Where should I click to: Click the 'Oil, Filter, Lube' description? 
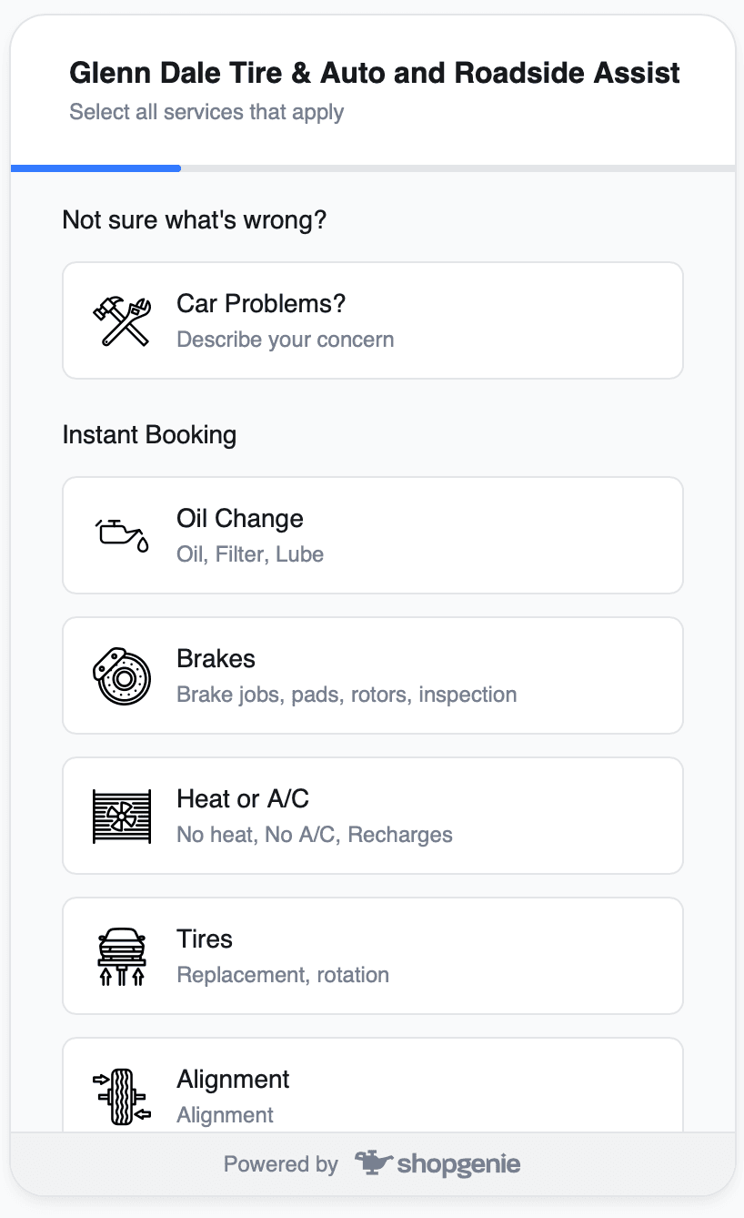point(250,554)
